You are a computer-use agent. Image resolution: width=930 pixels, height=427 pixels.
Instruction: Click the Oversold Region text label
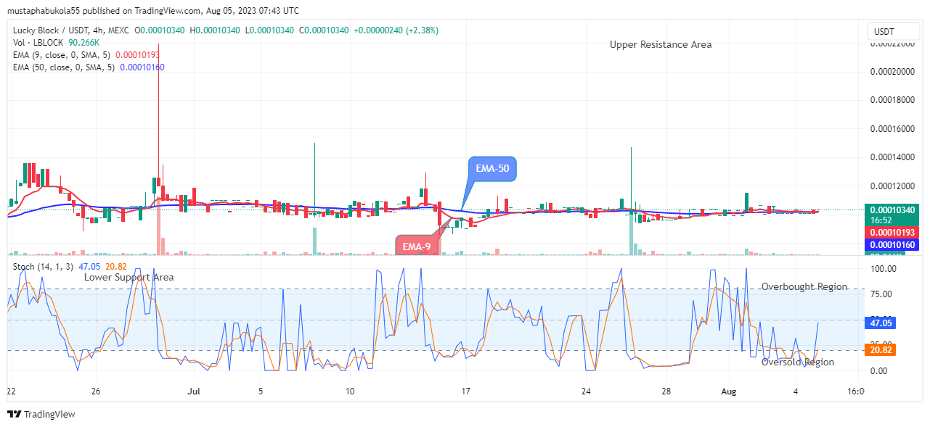click(x=798, y=362)
